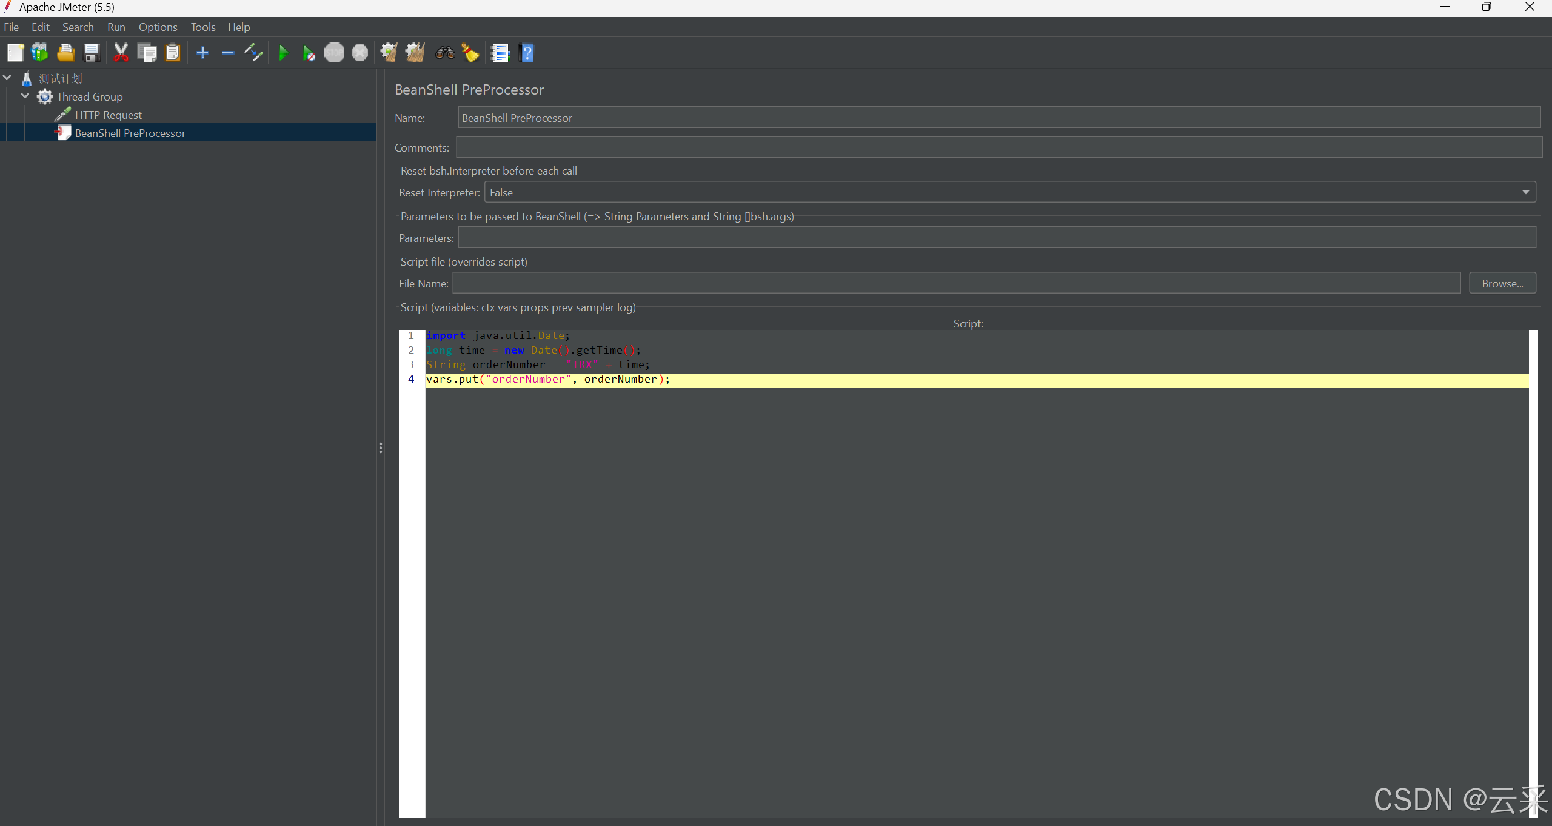Click line number 4 in gutter
The width and height of the screenshot is (1552, 826).
coord(411,380)
